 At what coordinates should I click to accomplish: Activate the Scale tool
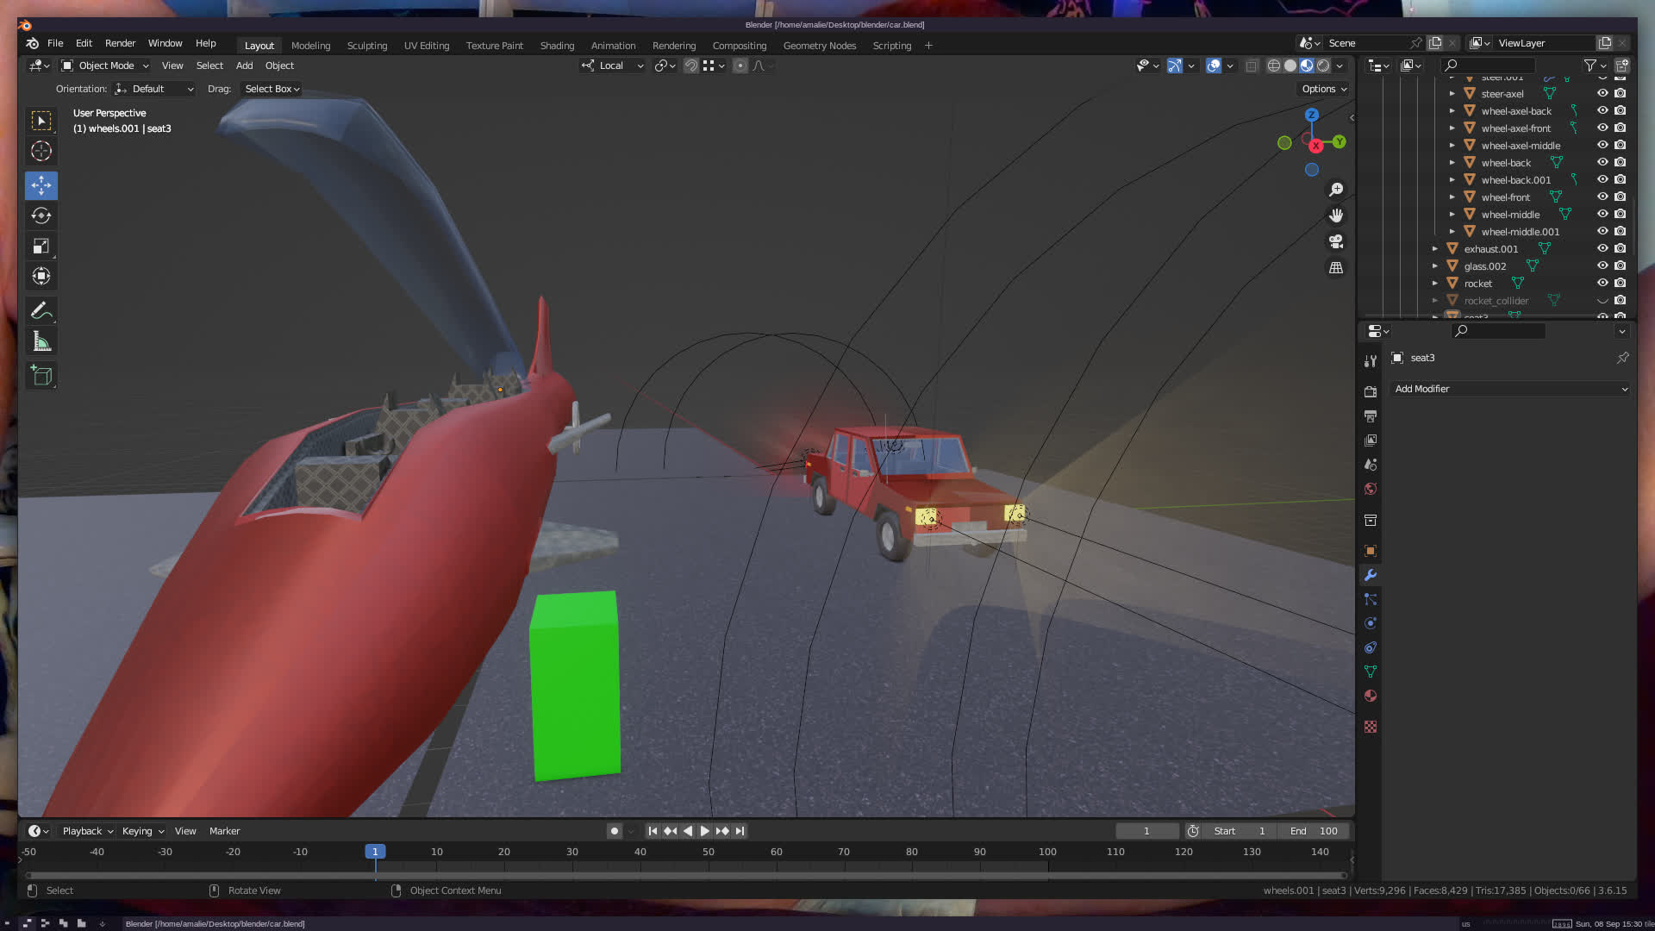[41, 247]
